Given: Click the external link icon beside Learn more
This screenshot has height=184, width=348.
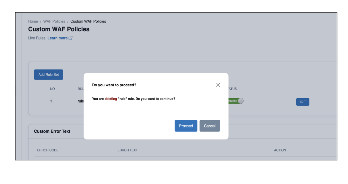Looking at the screenshot, I should (x=71, y=38).
